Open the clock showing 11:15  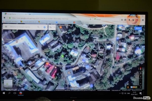tap(134, 93)
